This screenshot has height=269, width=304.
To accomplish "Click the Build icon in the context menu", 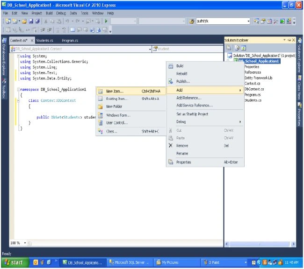I will click(171, 66).
